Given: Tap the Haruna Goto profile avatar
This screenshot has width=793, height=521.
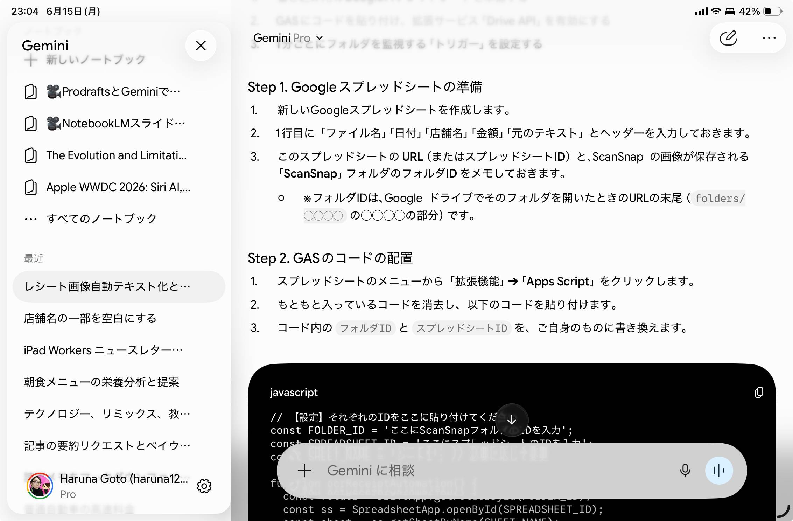Looking at the screenshot, I should tap(40, 486).
